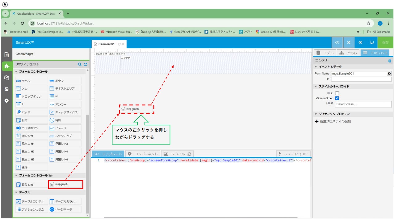This screenshot has width=394, height=219.
Task: Click the Id input field
Action: pos(361,79)
